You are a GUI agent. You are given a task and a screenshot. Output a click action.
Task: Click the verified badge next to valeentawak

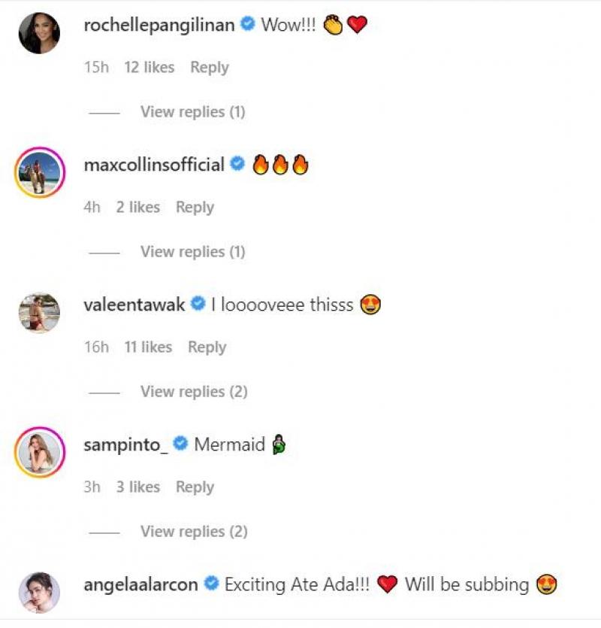point(198,305)
